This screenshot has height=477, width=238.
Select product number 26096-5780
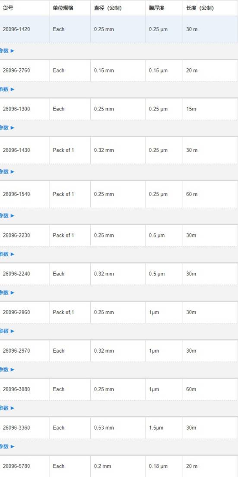point(16,466)
